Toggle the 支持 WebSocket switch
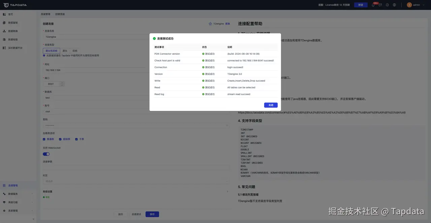This screenshot has height=223, width=431. tap(46, 154)
